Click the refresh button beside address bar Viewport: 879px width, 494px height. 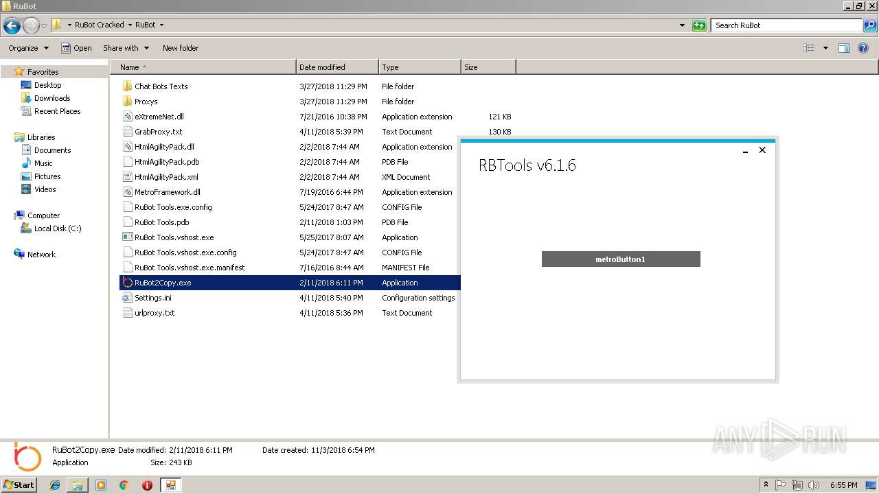click(x=699, y=25)
